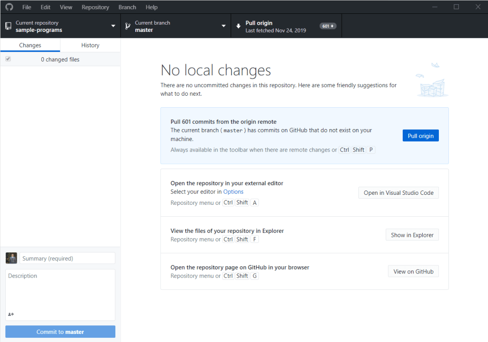Switch to the History tab
The image size is (488, 342).
point(90,45)
